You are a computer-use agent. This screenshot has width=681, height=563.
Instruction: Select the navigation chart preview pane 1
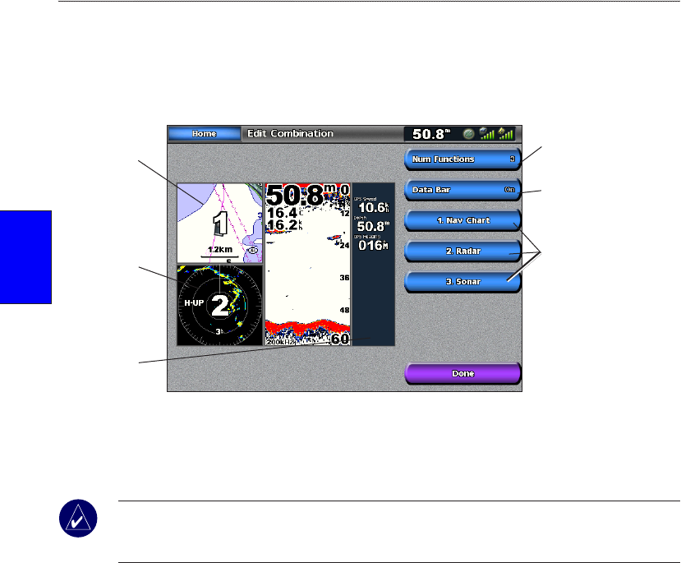click(220, 223)
